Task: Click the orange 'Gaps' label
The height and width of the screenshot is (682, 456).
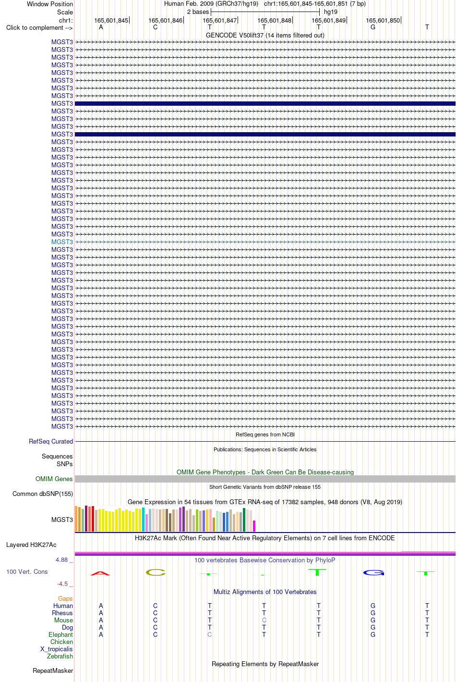Action: [x=65, y=598]
